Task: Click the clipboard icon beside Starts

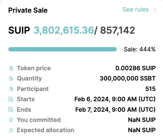Action: pos(11,99)
